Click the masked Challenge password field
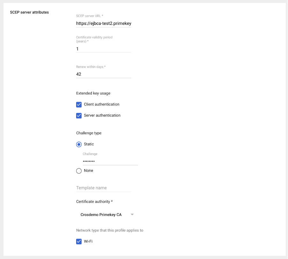Screen dimensions: 288x259 [x=110, y=161]
